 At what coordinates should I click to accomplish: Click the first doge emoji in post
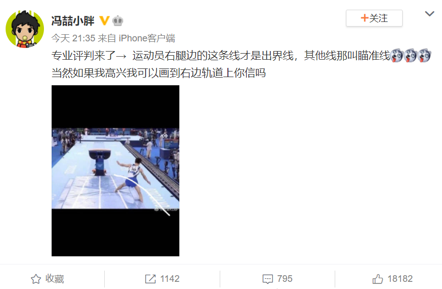coord(397,56)
